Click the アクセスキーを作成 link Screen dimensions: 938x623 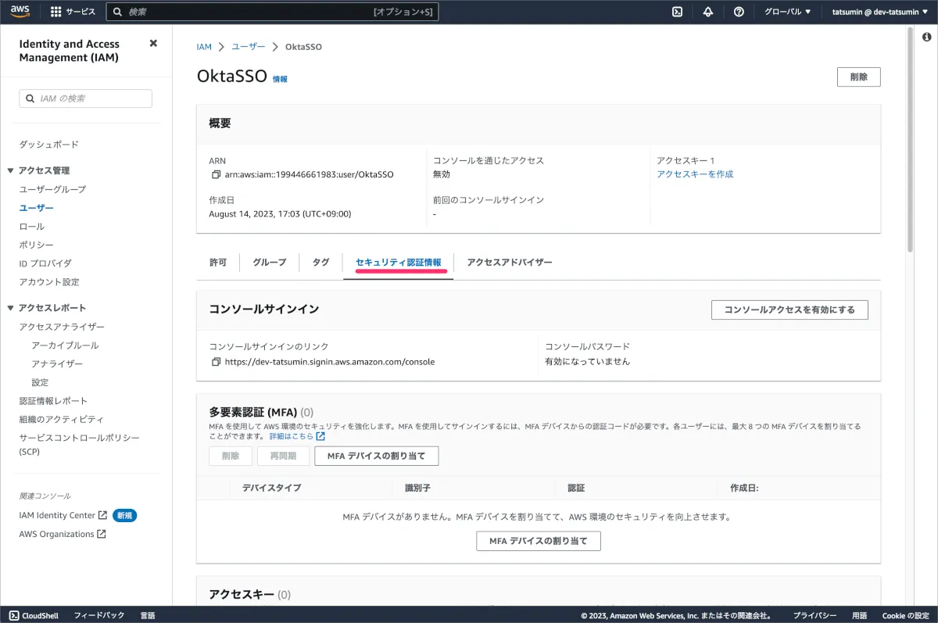[x=695, y=174]
